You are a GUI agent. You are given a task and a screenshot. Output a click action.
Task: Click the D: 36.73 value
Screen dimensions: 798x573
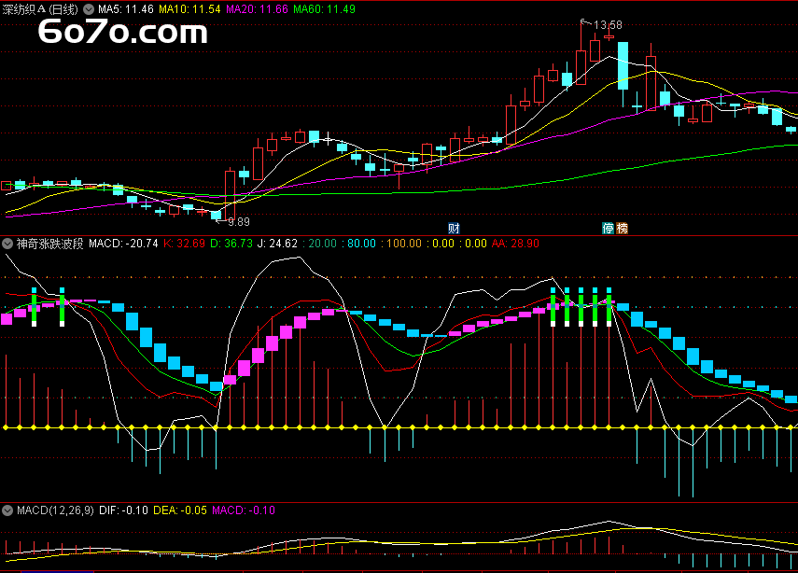[231, 244]
